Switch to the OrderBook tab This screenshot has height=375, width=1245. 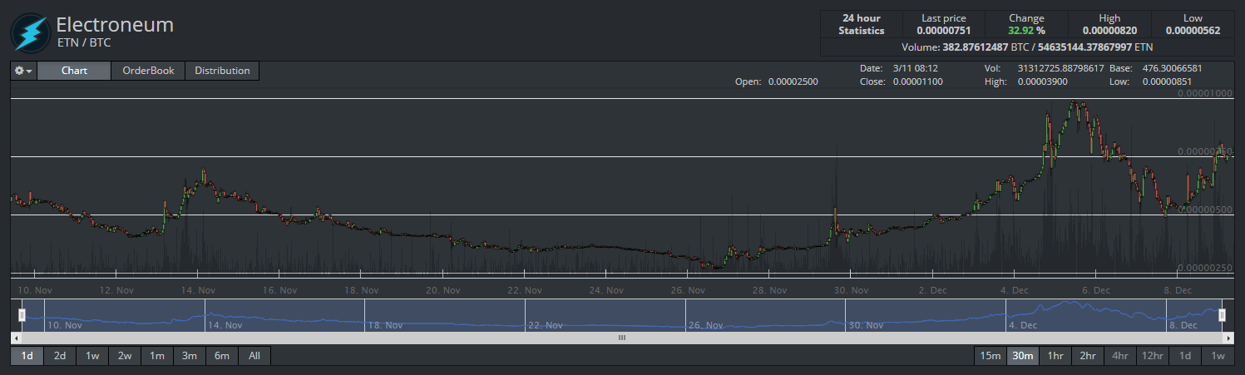coord(148,71)
